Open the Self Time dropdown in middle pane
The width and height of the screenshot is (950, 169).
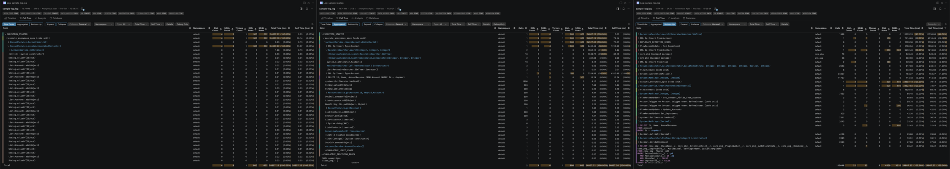473,24
